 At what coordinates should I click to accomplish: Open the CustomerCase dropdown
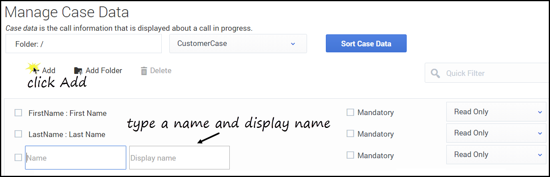238,44
